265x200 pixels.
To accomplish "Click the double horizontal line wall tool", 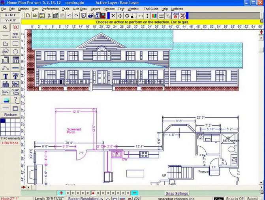I will 5,108.
